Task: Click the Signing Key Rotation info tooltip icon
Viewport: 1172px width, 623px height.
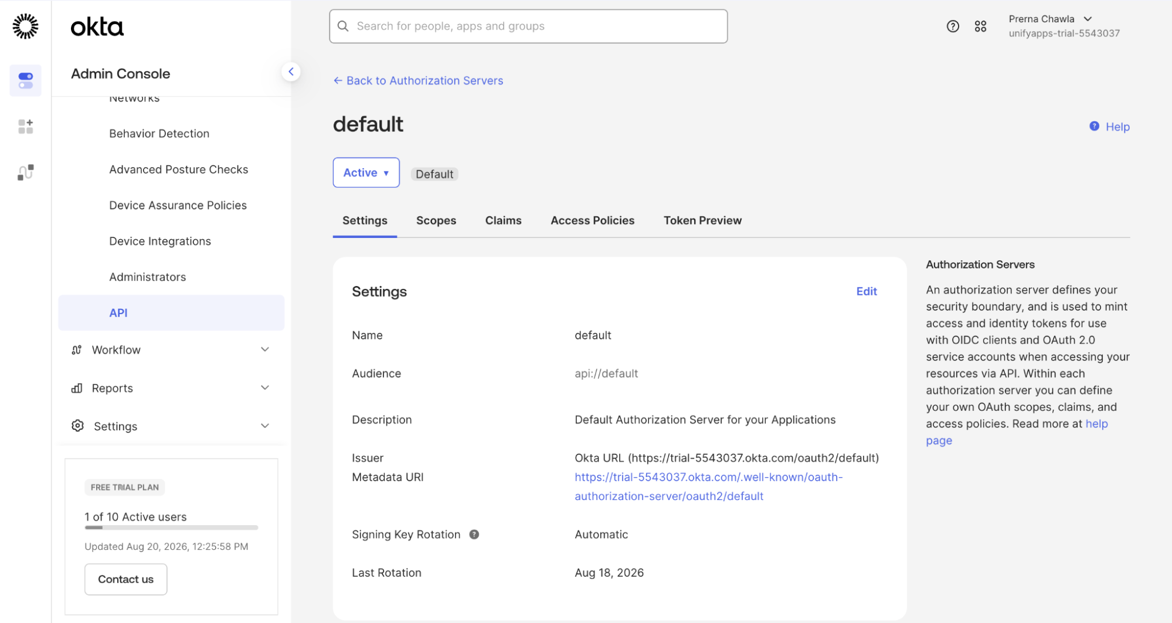Action: point(474,535)
